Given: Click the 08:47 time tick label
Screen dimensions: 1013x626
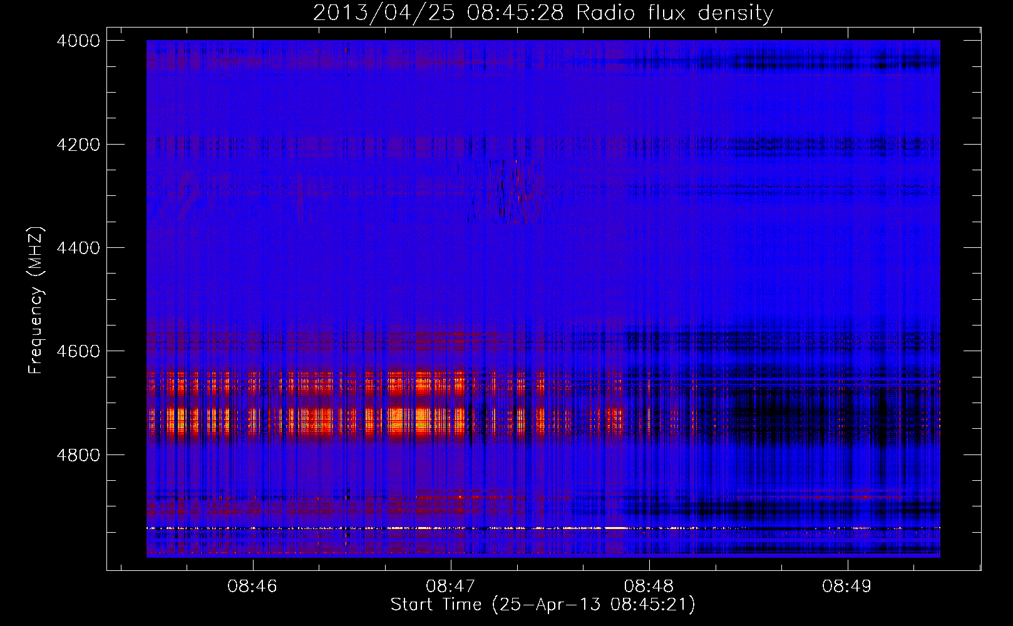Looking at the screenshot, I should coord(451,587).
